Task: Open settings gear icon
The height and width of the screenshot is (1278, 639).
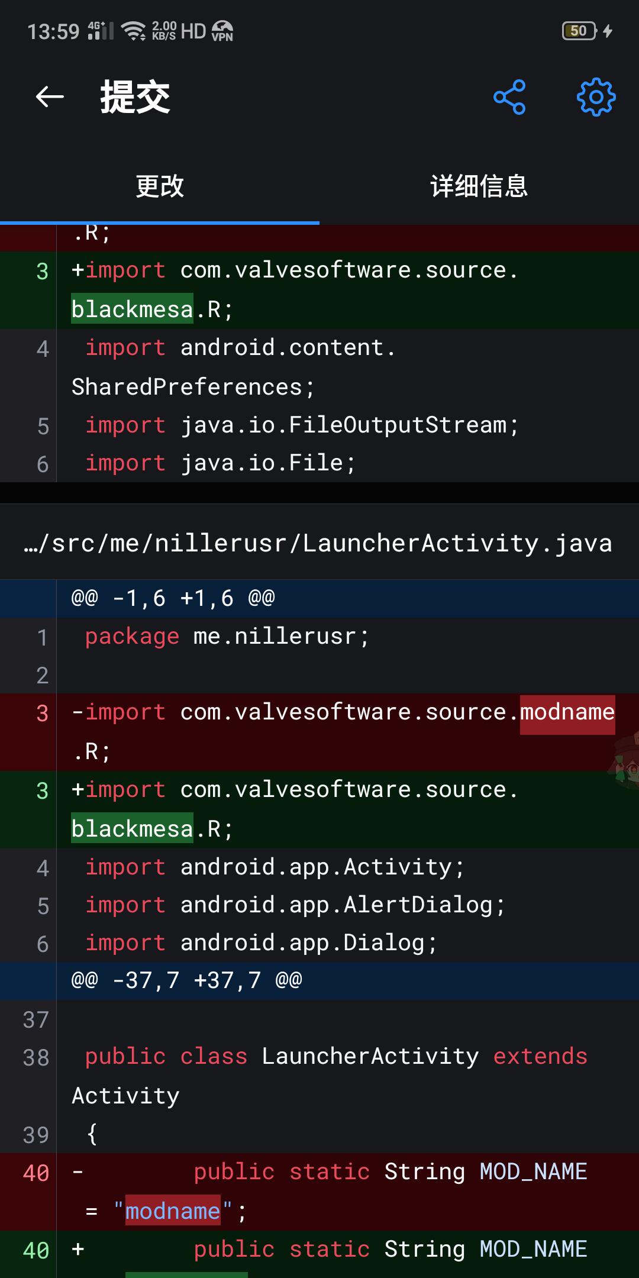Action: coord(596,97)
